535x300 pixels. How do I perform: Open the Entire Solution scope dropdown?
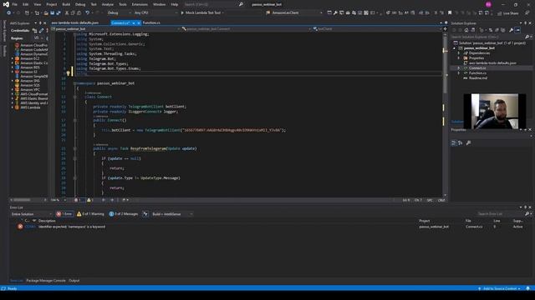(x=32, y=214)
